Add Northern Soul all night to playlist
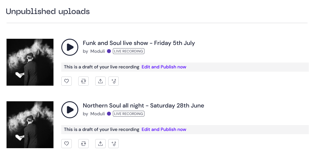Screen dimensions: 316x156 (113, 144)
